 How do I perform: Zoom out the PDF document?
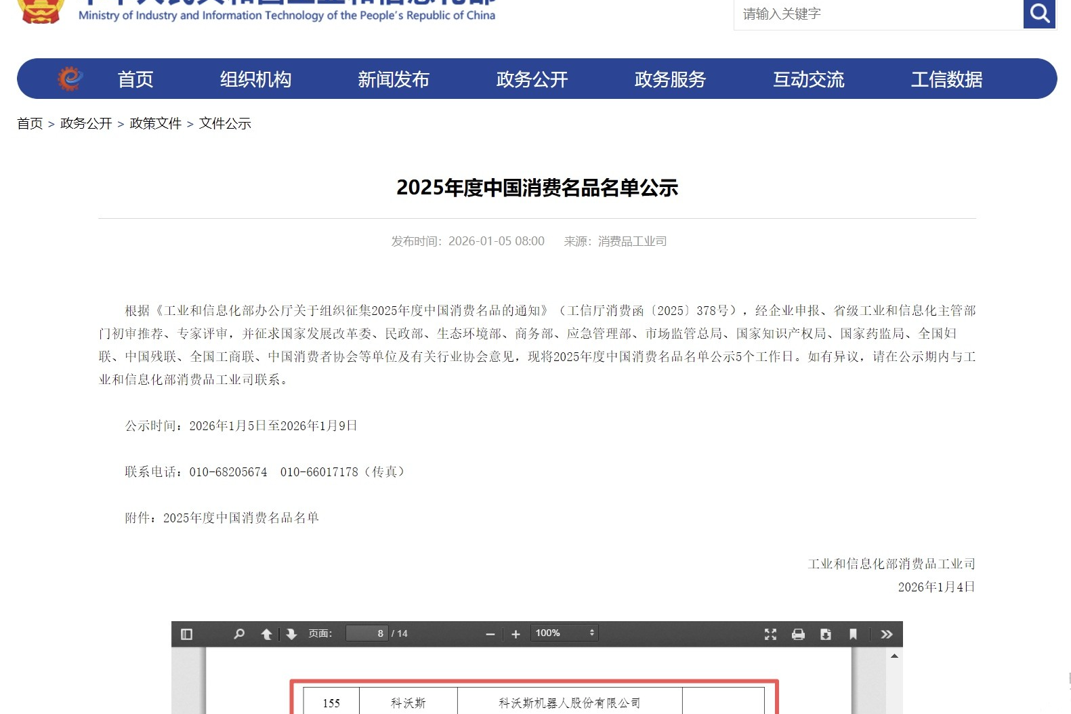pyautogui.click(x=490, y=634)
